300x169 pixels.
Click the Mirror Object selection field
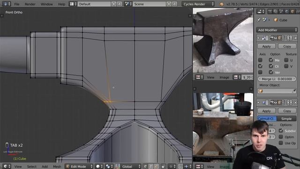(x=275, y=91)
